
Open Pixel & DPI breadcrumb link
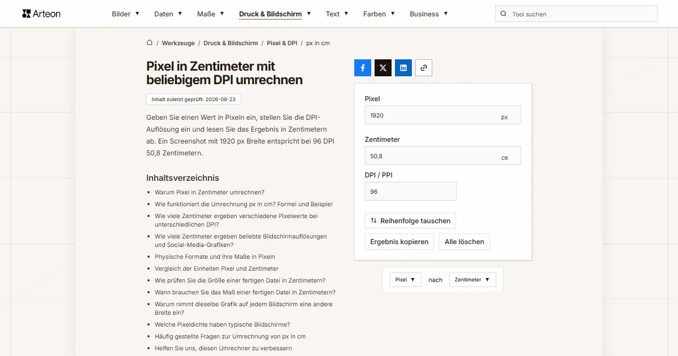[282, 43]
